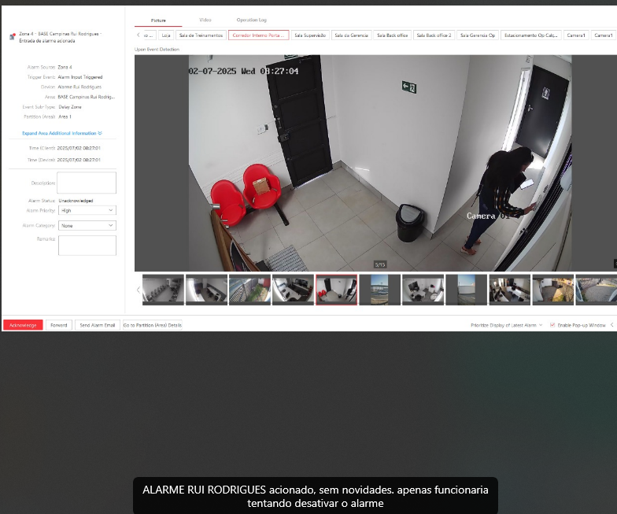This screenshot has width=617, height=514.
Task: Click the Delay Zone event sub-type value
Action: pos(70,107)
